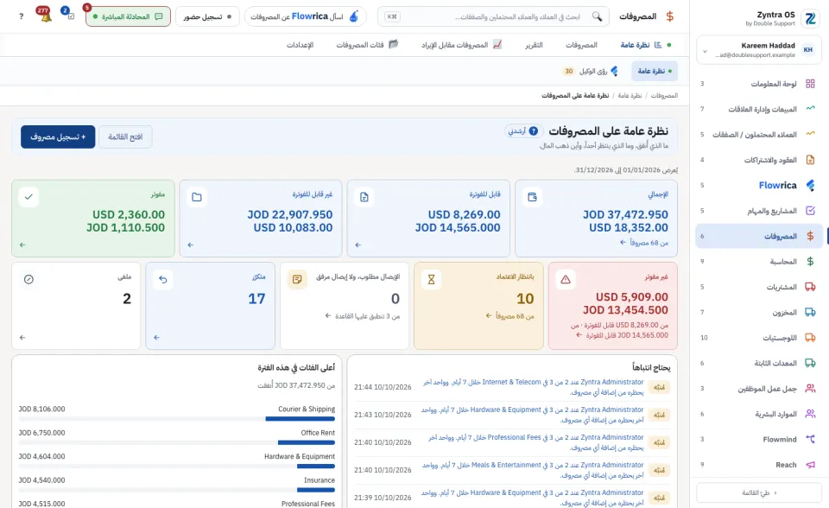
Task: Click the Zyntra OS logo icon
Action: click(x=810, y=18)
